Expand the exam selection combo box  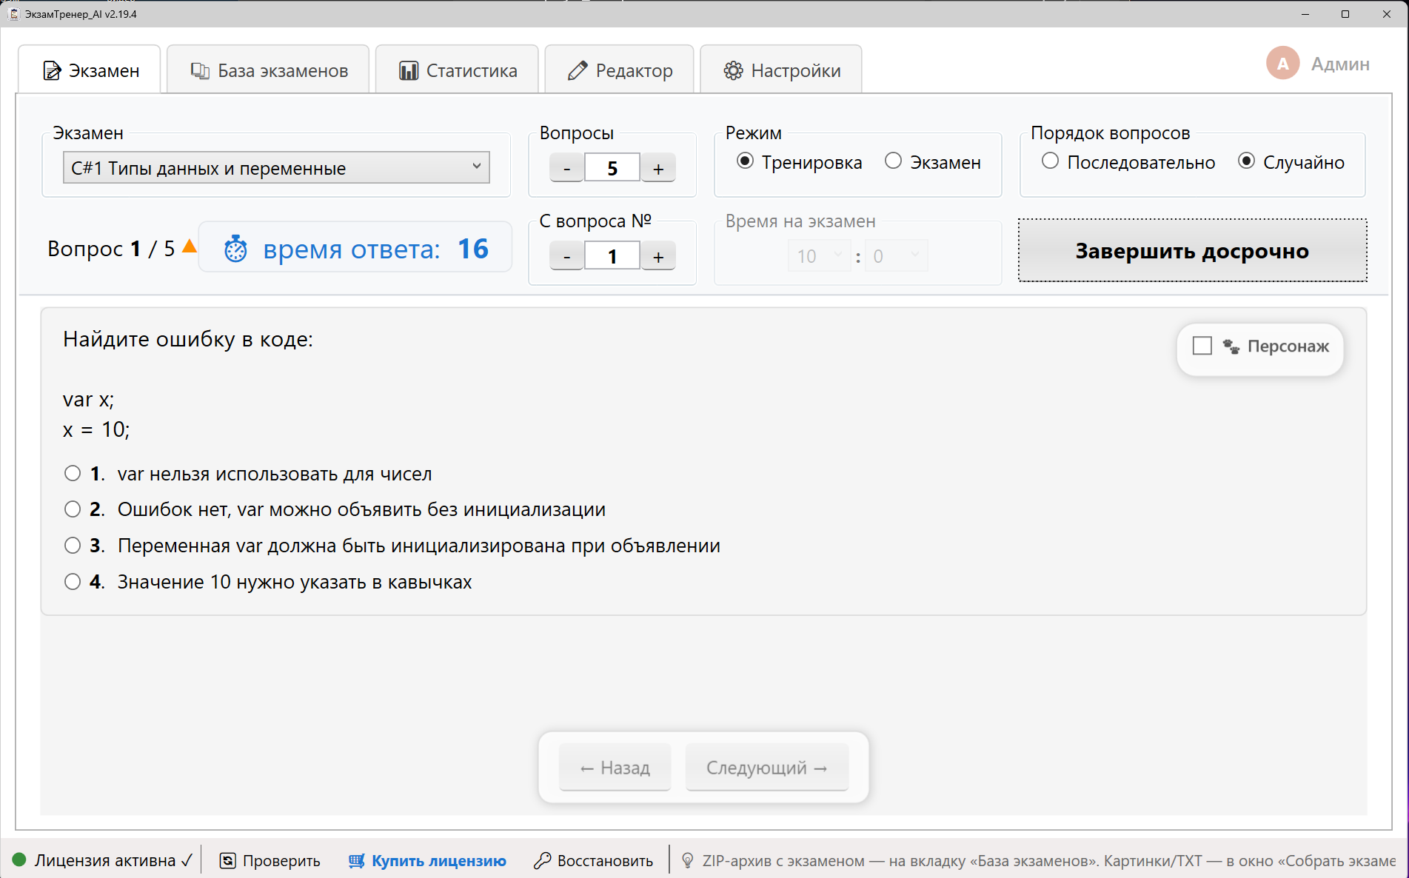click(x=276, y=167)
